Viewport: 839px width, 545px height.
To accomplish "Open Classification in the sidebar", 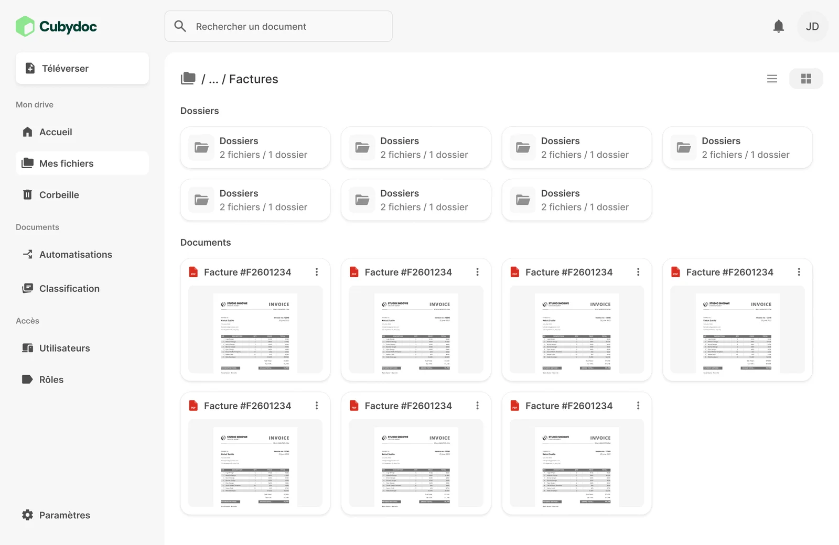I will coord(82,289).
